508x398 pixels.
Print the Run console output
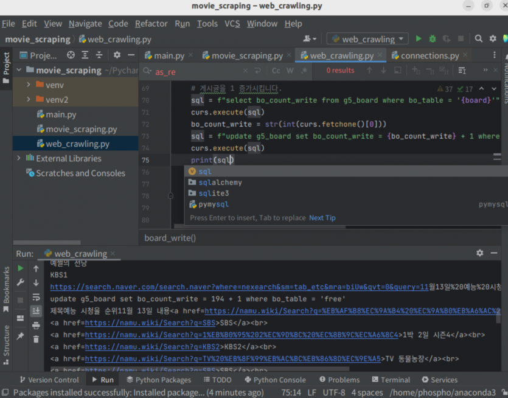[36, 325]
